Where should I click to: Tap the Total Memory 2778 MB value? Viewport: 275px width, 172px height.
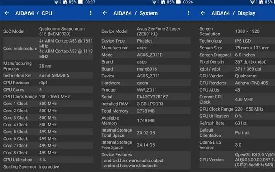146,111
